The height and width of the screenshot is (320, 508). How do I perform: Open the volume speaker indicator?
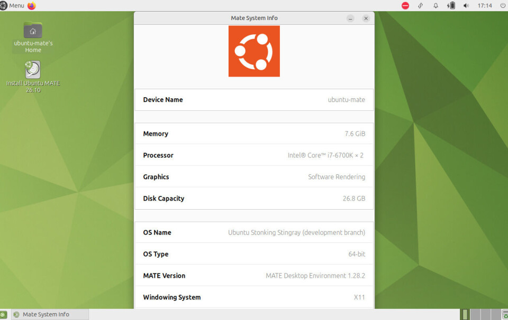tap(466, 5)
